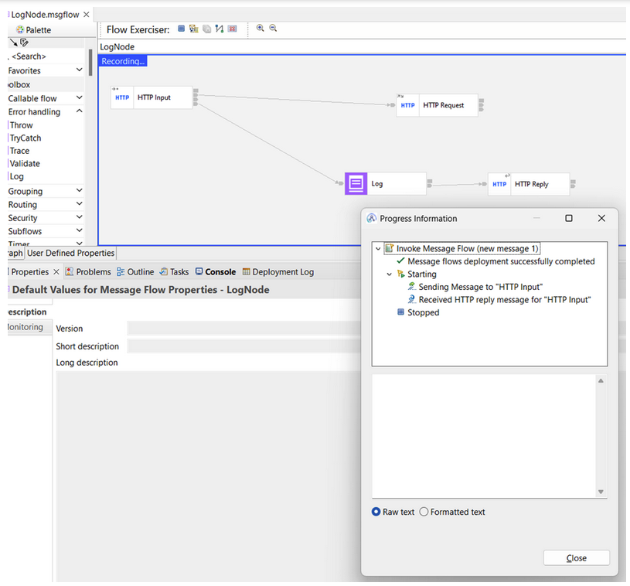Click the purple Log node icon on canvas
The width and height of the screenshot is (630, 586).
pos(356,184)
